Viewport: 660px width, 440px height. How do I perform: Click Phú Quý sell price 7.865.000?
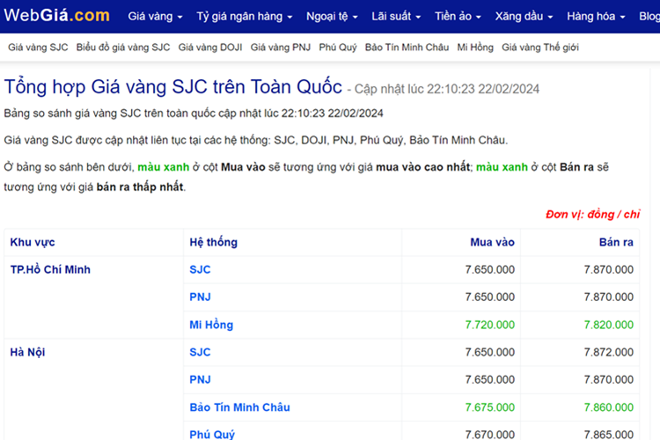click(x=609, y=434)
